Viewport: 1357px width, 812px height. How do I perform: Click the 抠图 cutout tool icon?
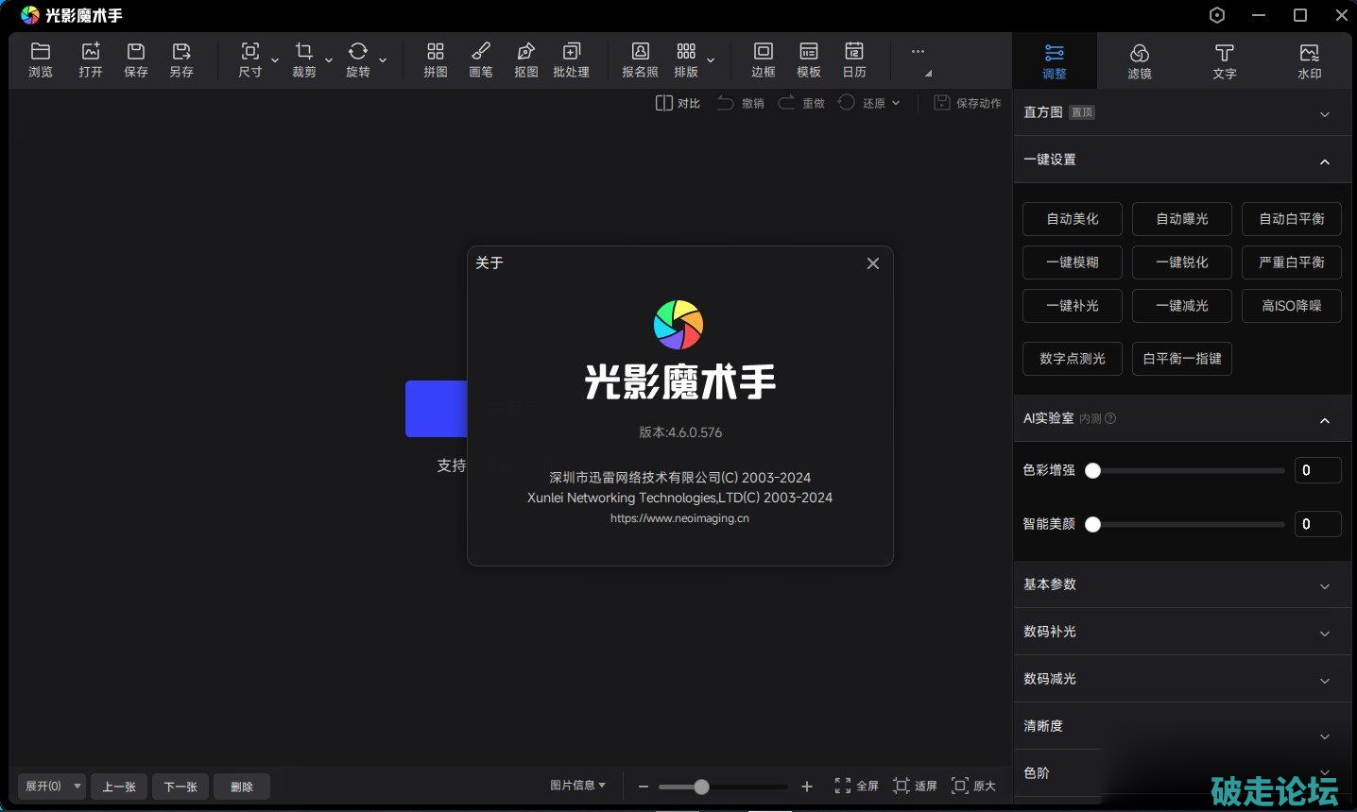coord(525,59)
